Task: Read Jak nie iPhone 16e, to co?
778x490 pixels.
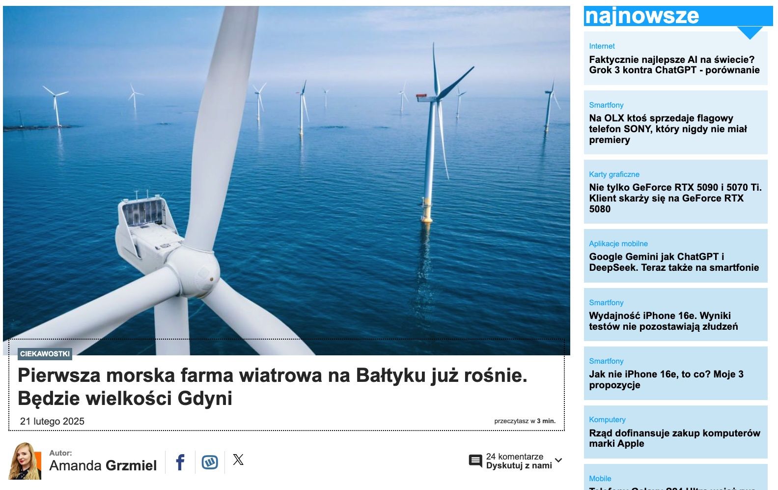Action: click(x=667, y=379)
